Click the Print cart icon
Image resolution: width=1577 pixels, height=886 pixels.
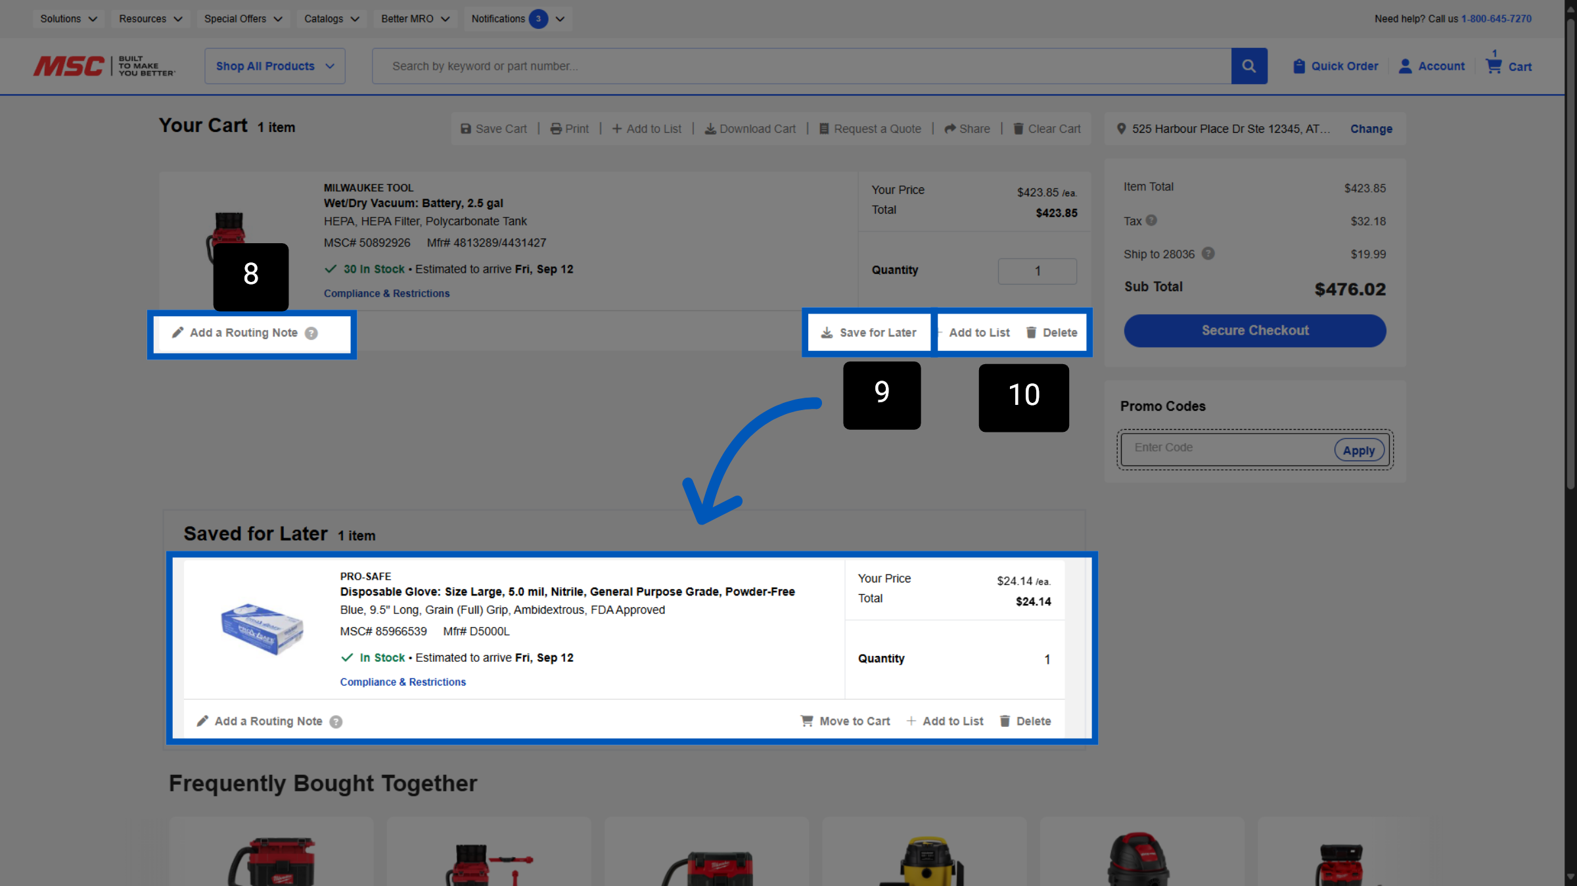click(556, 129)
